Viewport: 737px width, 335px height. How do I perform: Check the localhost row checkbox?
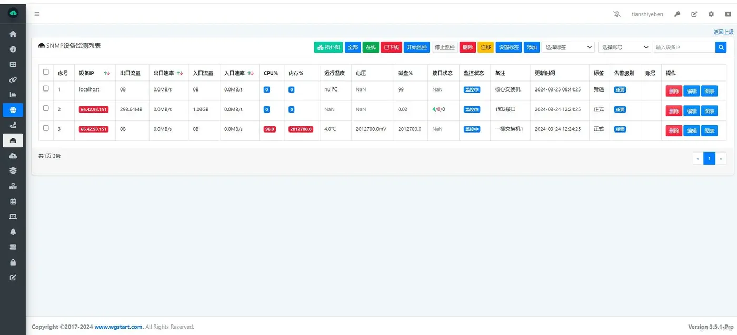[46, 88]
